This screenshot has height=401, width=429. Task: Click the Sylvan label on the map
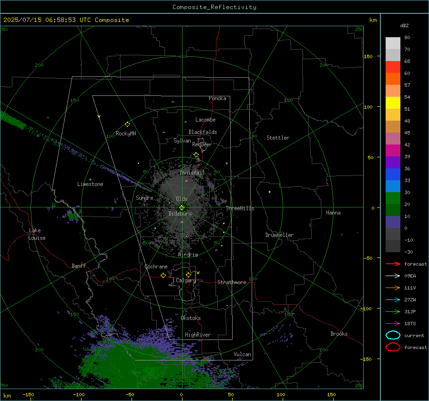click(182, 141)
